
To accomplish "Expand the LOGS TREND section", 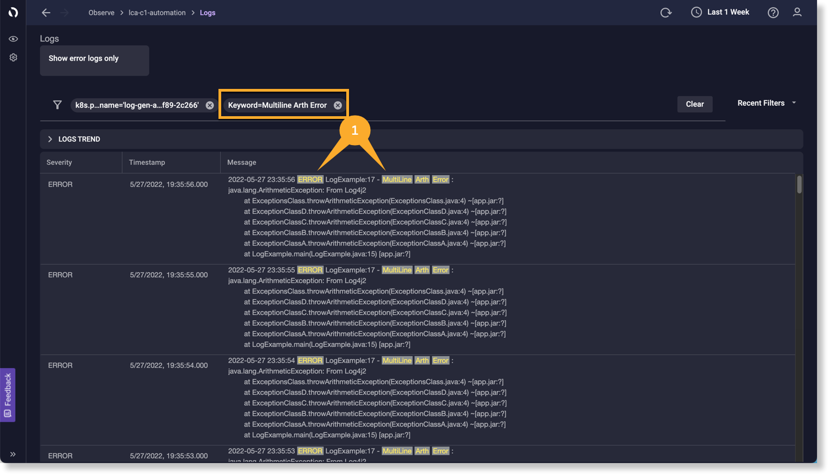I will pyautogui.click(x=50, y=139).
